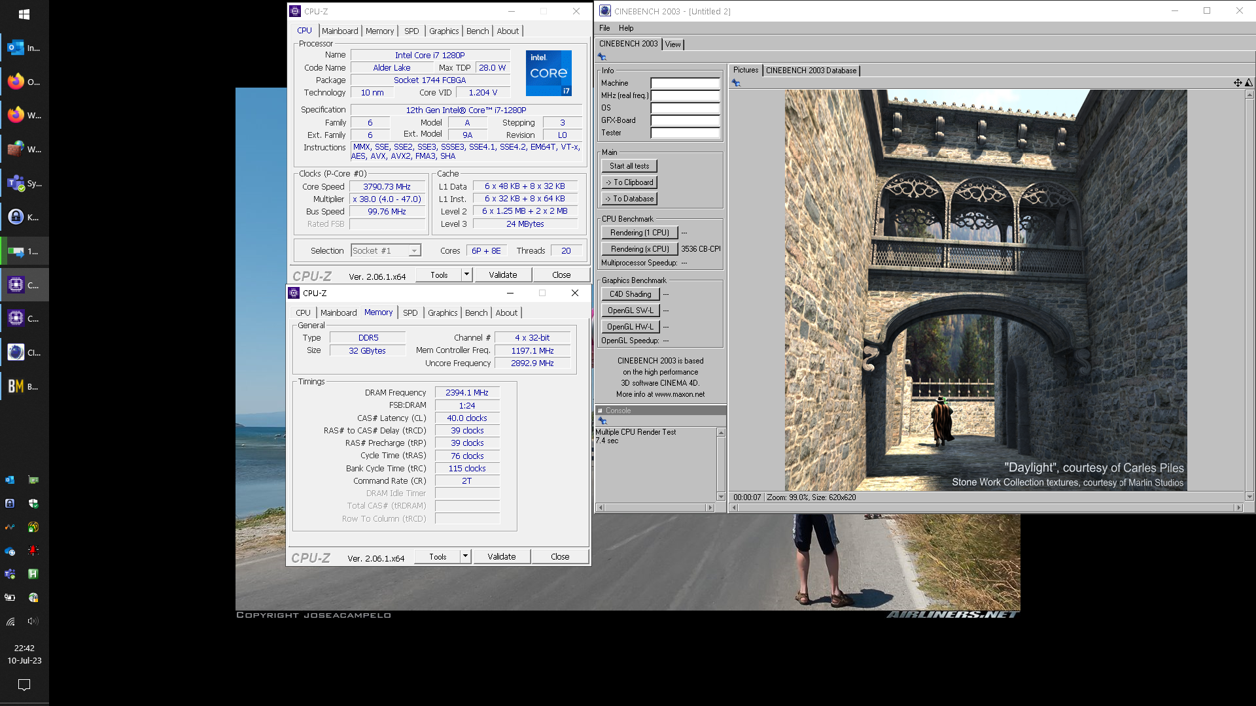Image resolution: width=1256 pixels, height=706 pixels.
Task: Open the KeePass lock app on taskbar
Action: [24, 218]
